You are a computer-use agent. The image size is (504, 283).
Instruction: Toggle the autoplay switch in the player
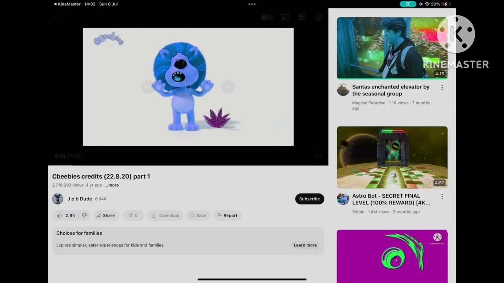(x=267, y=17)
